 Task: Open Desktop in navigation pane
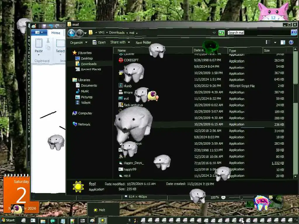84,58
